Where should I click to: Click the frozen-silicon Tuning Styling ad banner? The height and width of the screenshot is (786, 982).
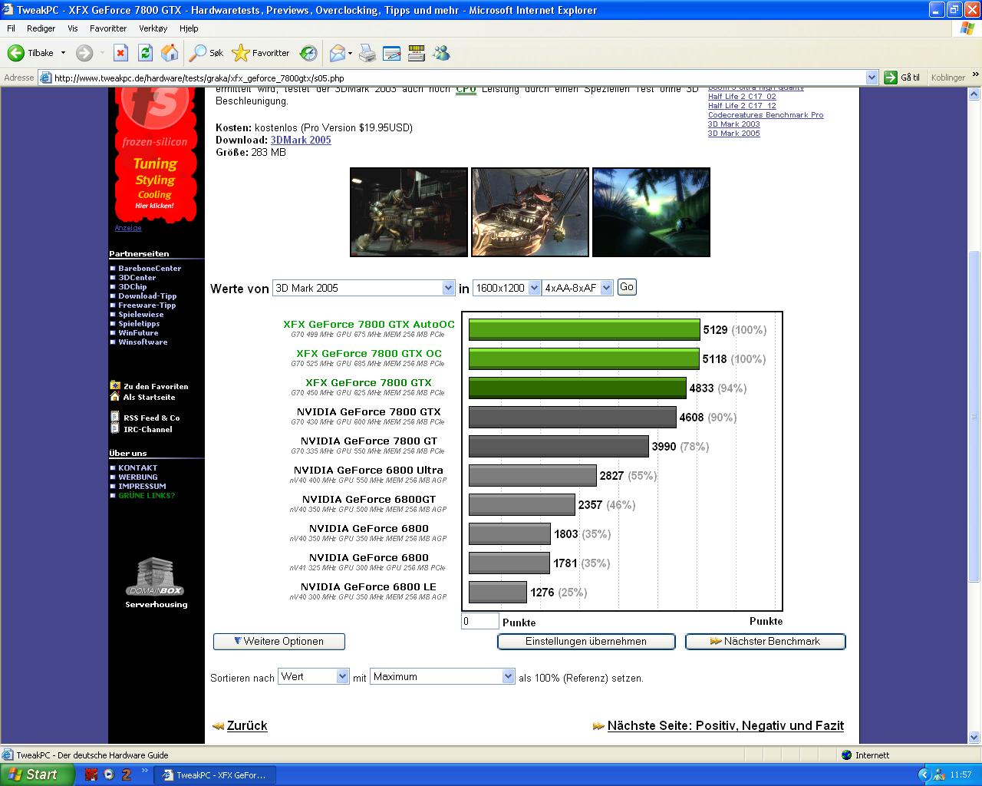(156, 154)
